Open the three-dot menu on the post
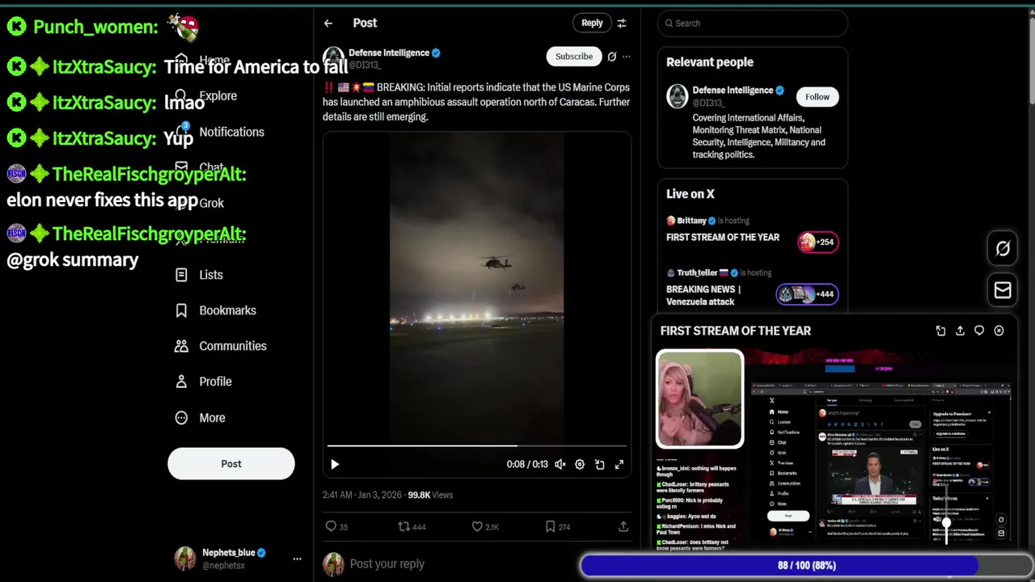 click(626, 57)
